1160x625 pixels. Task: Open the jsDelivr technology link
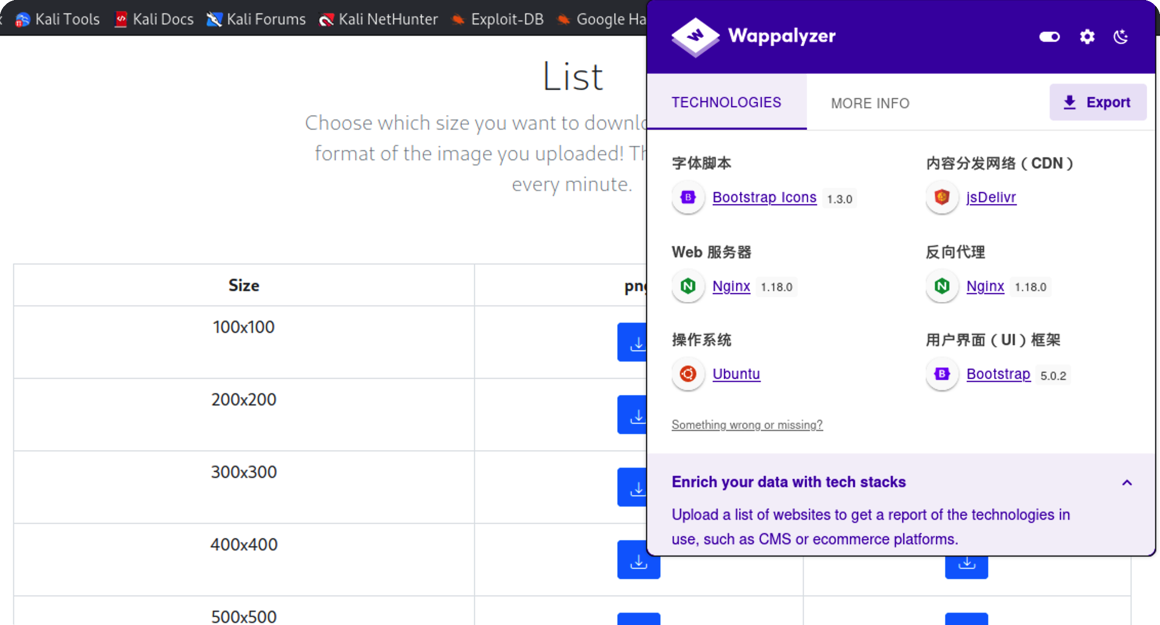(x=991, y=197)
